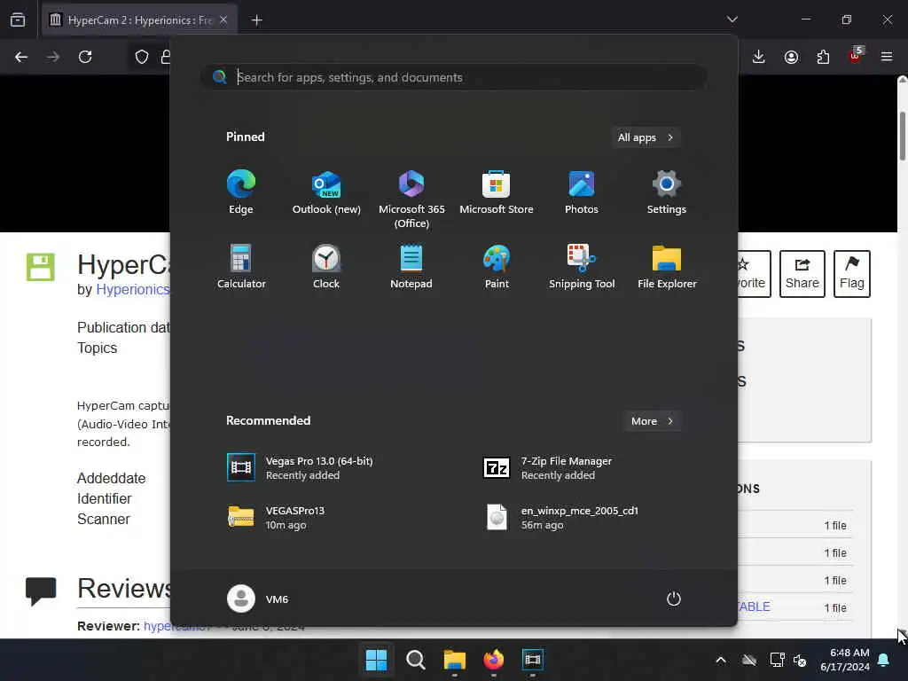The width and height of the screenshot is (908, 681).
Task: Reload the Firefox page
Action: coord(85,57)
